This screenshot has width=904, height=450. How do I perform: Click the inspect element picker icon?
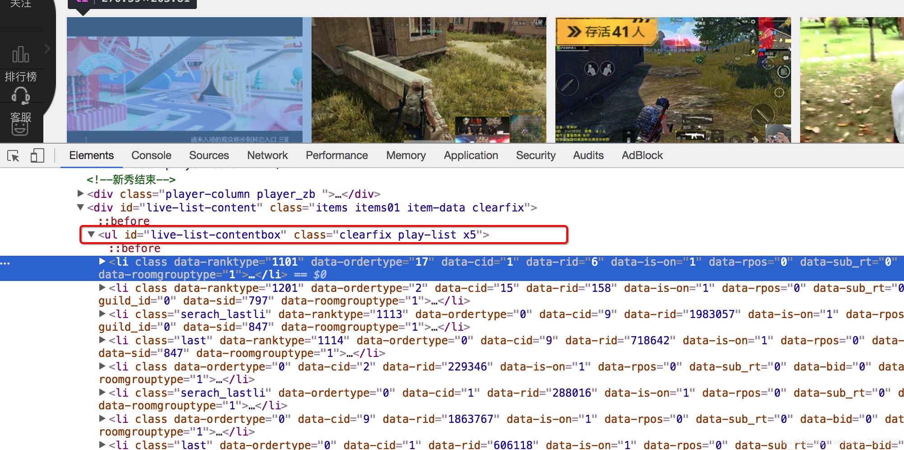(x=13, y=156)
